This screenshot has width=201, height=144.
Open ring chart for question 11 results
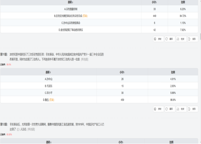(170, 109)
